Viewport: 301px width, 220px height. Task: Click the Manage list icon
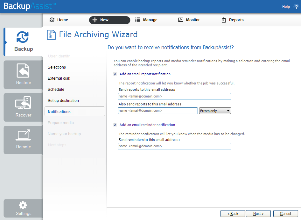coord(138,20)
